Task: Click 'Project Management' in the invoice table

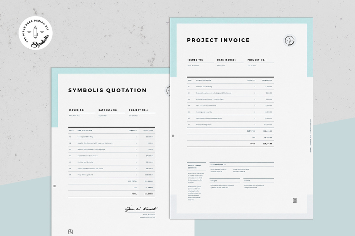Action: click(x=204, y=124)
